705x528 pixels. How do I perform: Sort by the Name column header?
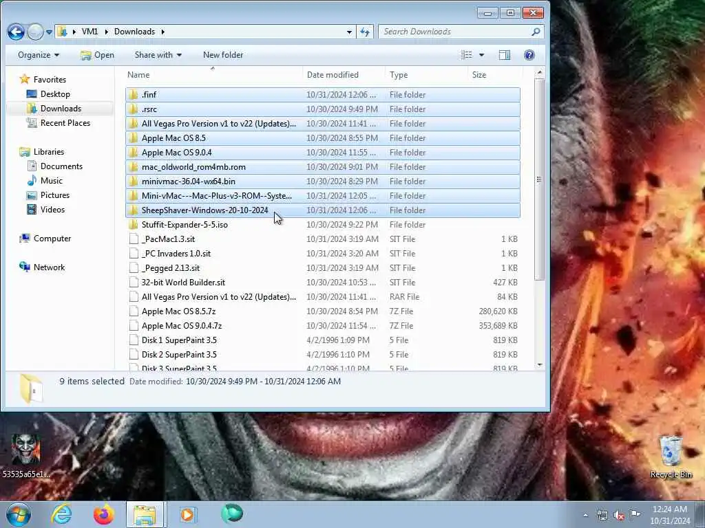point(212,75)
